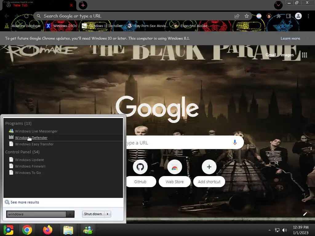Image resolution: width=315 pixels, height=236 pixels.
Task: Click the network tray icon
Action: click(x=277, y=230)
